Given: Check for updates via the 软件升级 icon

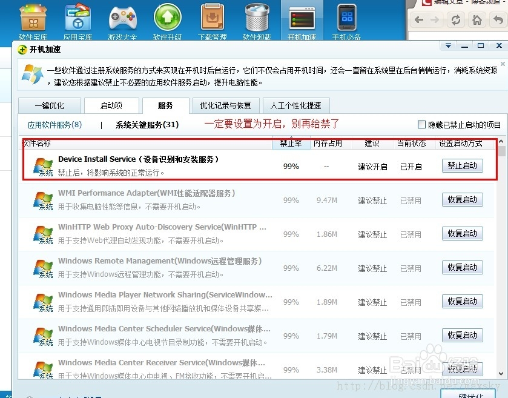Looking at the screenshot, I should pos(167,18).
